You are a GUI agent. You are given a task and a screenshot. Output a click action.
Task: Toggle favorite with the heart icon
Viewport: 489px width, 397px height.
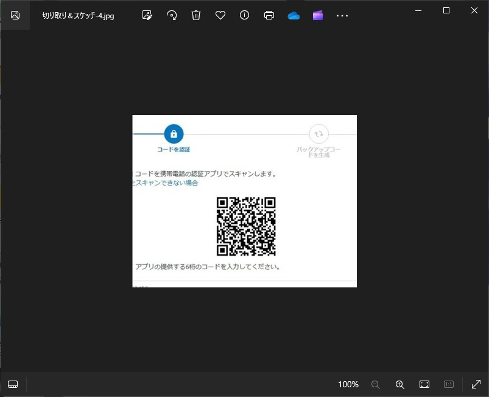point(220,15)
